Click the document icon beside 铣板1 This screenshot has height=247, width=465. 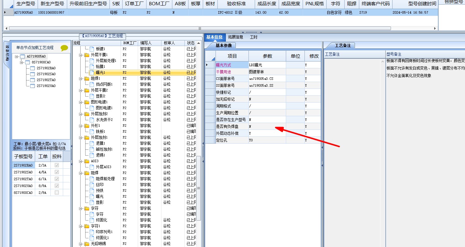(x=92, y=131)
